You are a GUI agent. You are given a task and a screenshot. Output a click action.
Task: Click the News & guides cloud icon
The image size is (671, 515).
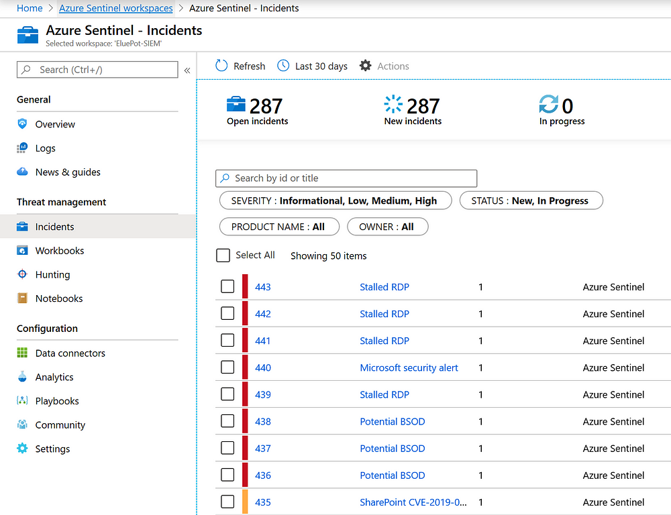tap(22, 172)
